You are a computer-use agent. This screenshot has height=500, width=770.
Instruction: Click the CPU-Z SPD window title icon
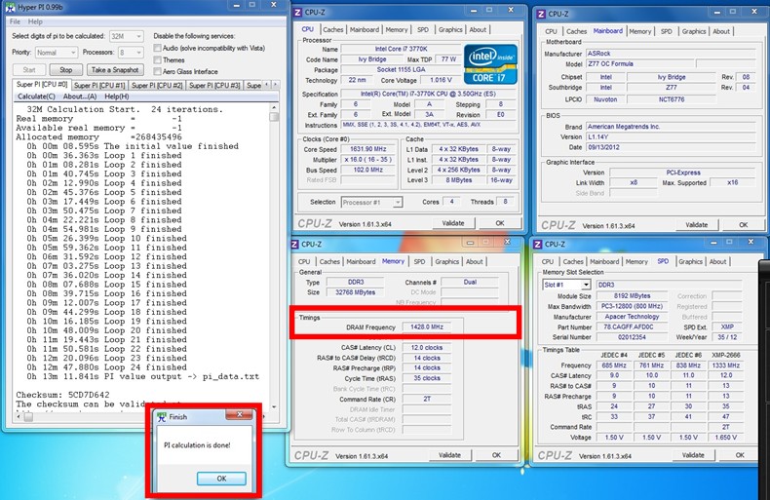[538, 244]
